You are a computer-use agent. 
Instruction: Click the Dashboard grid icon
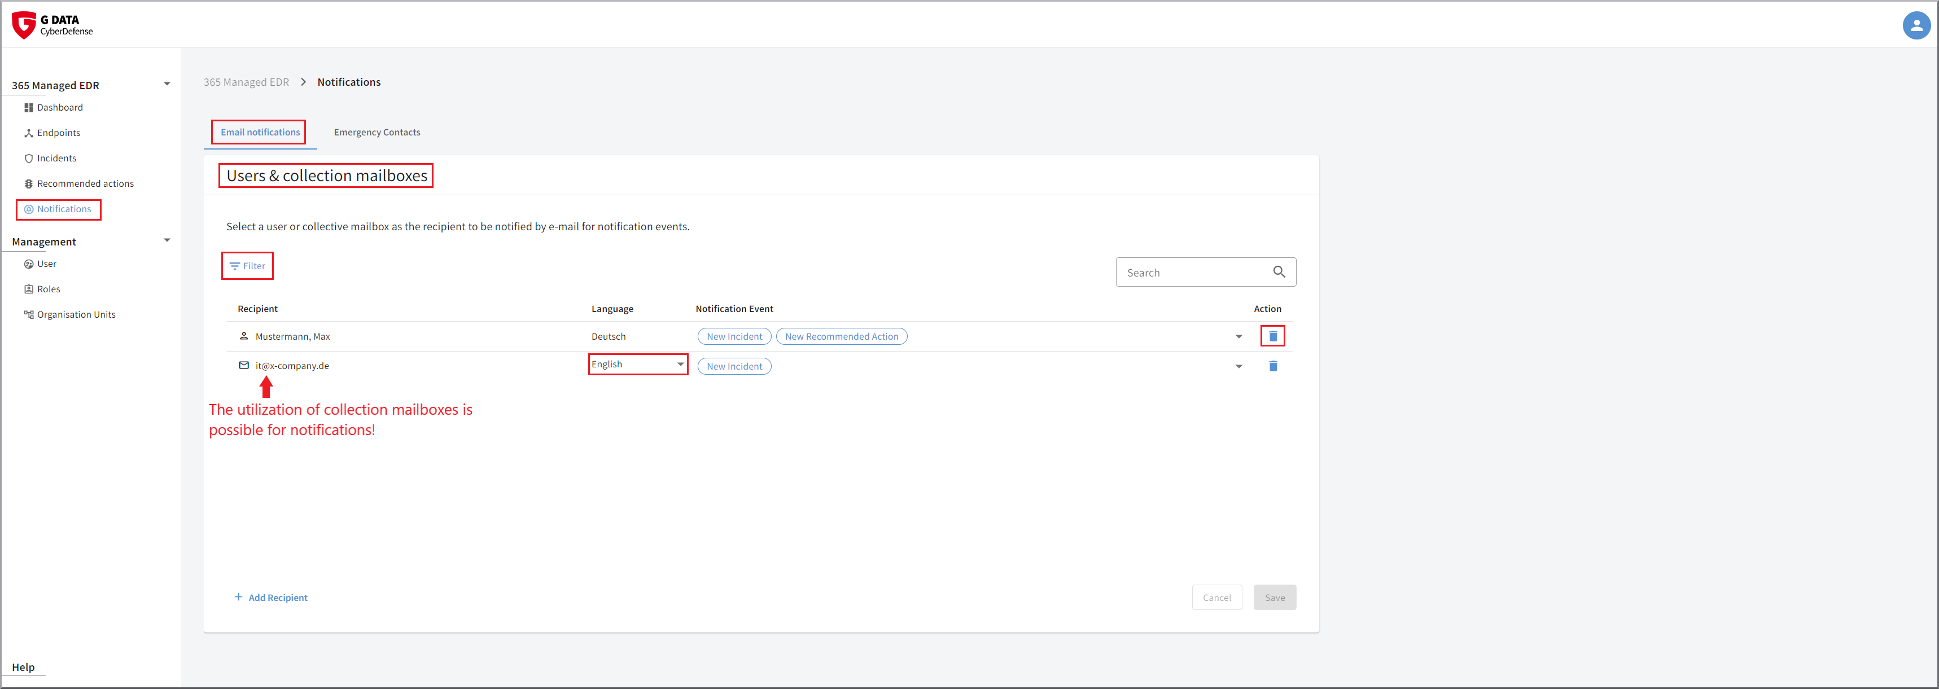pos(29,108)
